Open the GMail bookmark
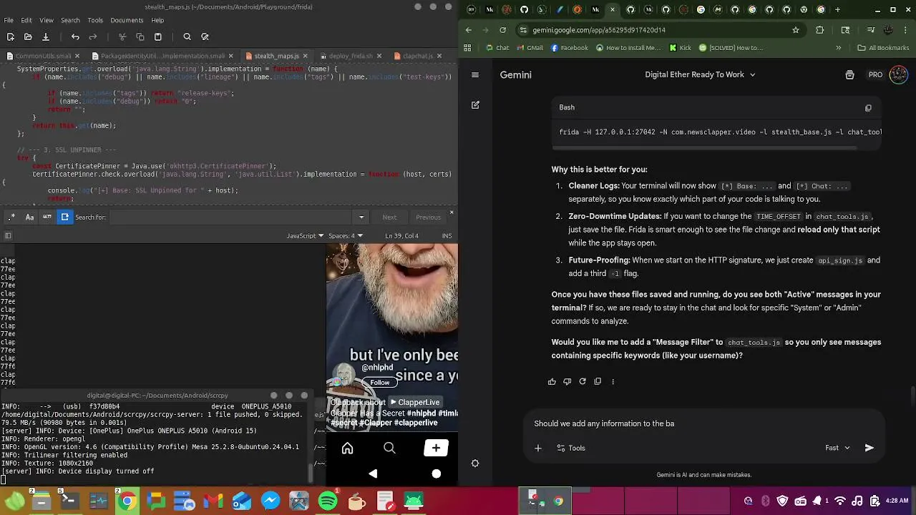 click(530, 48)
